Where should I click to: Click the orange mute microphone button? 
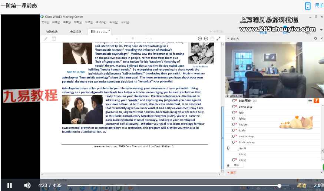316,101
